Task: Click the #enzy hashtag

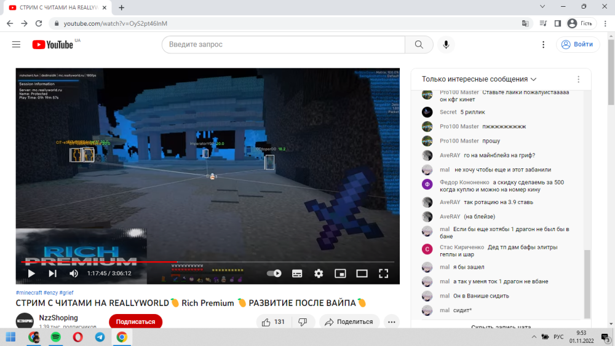Action: pos(50,293)
